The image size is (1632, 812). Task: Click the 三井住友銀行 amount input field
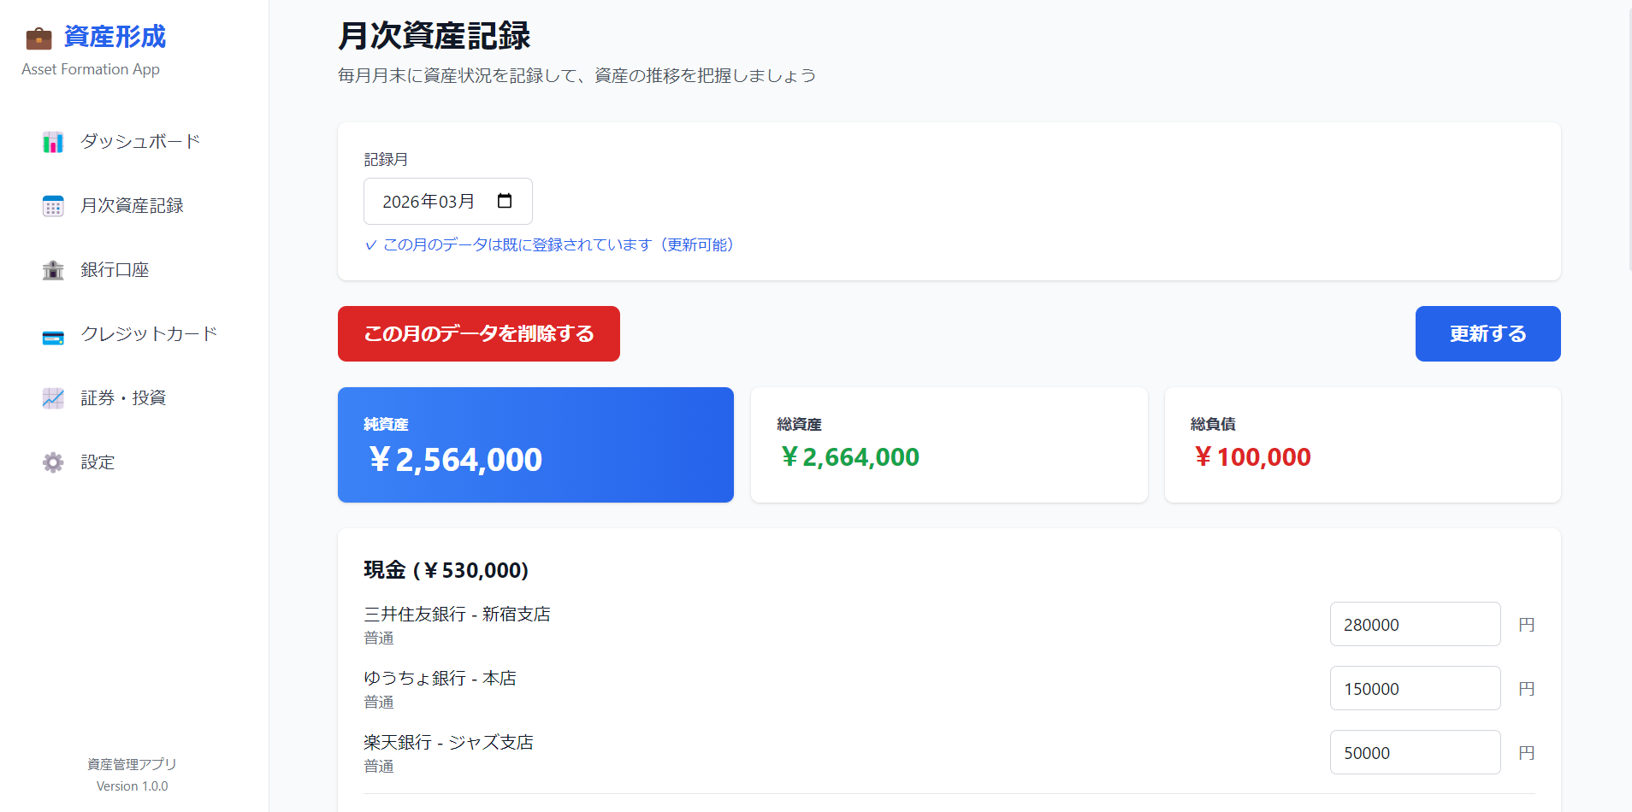[x=1415, y=624]
